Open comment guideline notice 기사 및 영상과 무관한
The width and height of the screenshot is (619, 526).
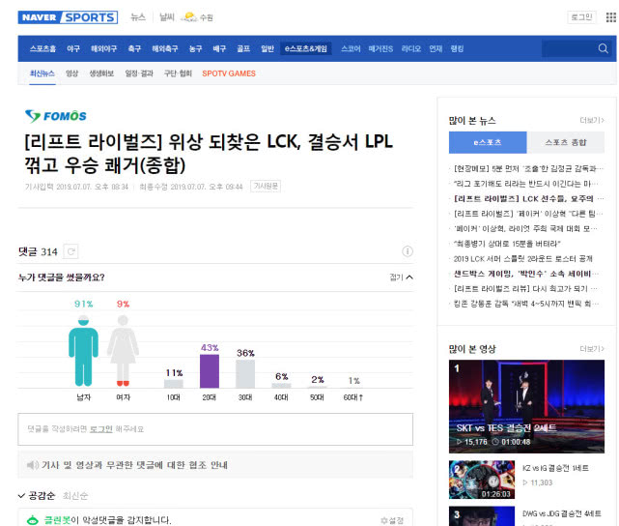point(134,465)
